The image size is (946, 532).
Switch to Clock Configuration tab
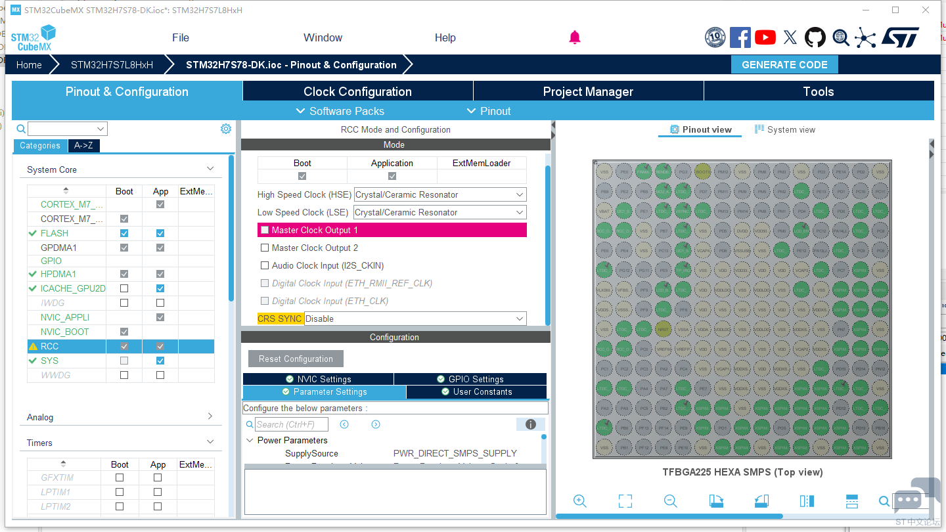click(357, 91)
